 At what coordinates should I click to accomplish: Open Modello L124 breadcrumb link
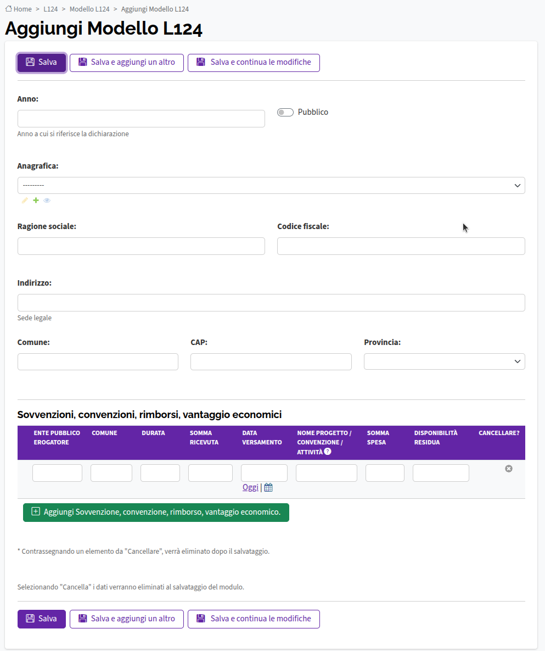click(x=89, y=9)
